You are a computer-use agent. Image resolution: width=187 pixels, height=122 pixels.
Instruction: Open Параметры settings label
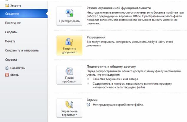coord(18,68)
